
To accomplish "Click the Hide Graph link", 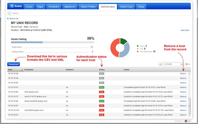I will [x=185, y=30].
